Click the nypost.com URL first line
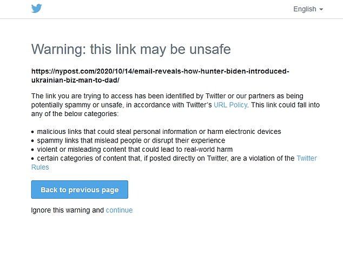 coord(160,71)
